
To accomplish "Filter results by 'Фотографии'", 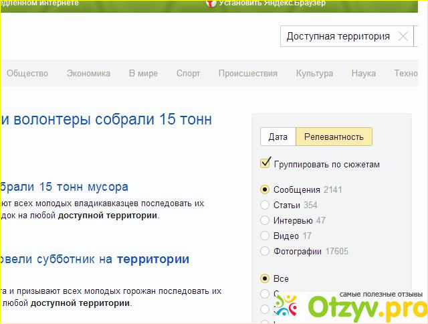I will (265, 252).
